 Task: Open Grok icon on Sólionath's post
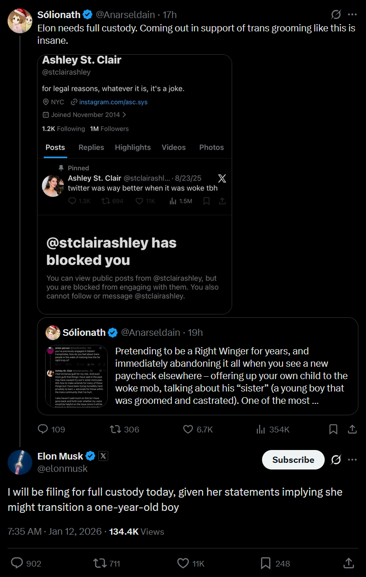(336, 14)
